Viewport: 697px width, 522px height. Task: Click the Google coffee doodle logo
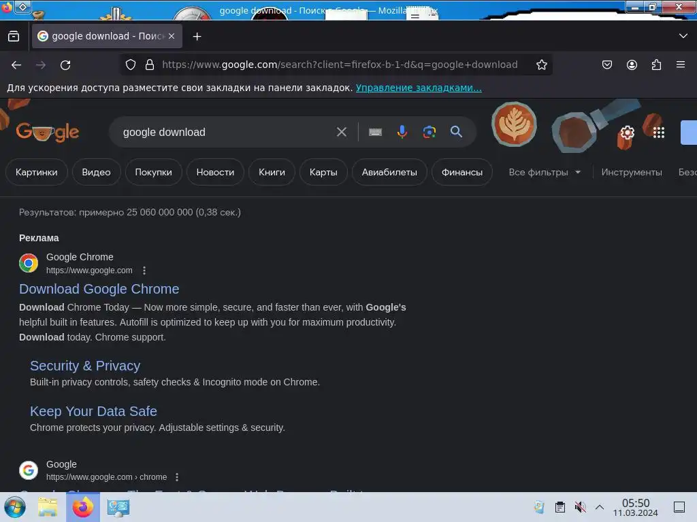click(x=48, y=132)
